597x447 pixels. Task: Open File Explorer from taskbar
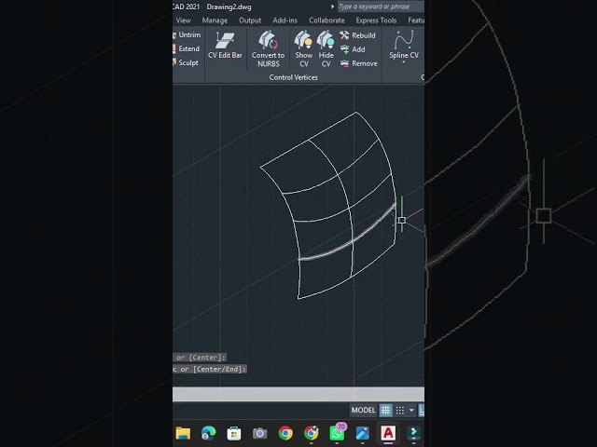pyautogui.click(x=183, y=433)
